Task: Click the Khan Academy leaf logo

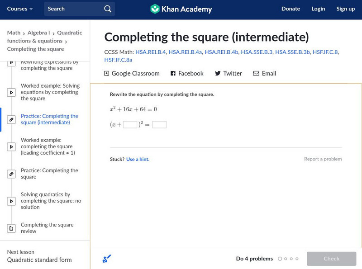Action: coord(155,9)
